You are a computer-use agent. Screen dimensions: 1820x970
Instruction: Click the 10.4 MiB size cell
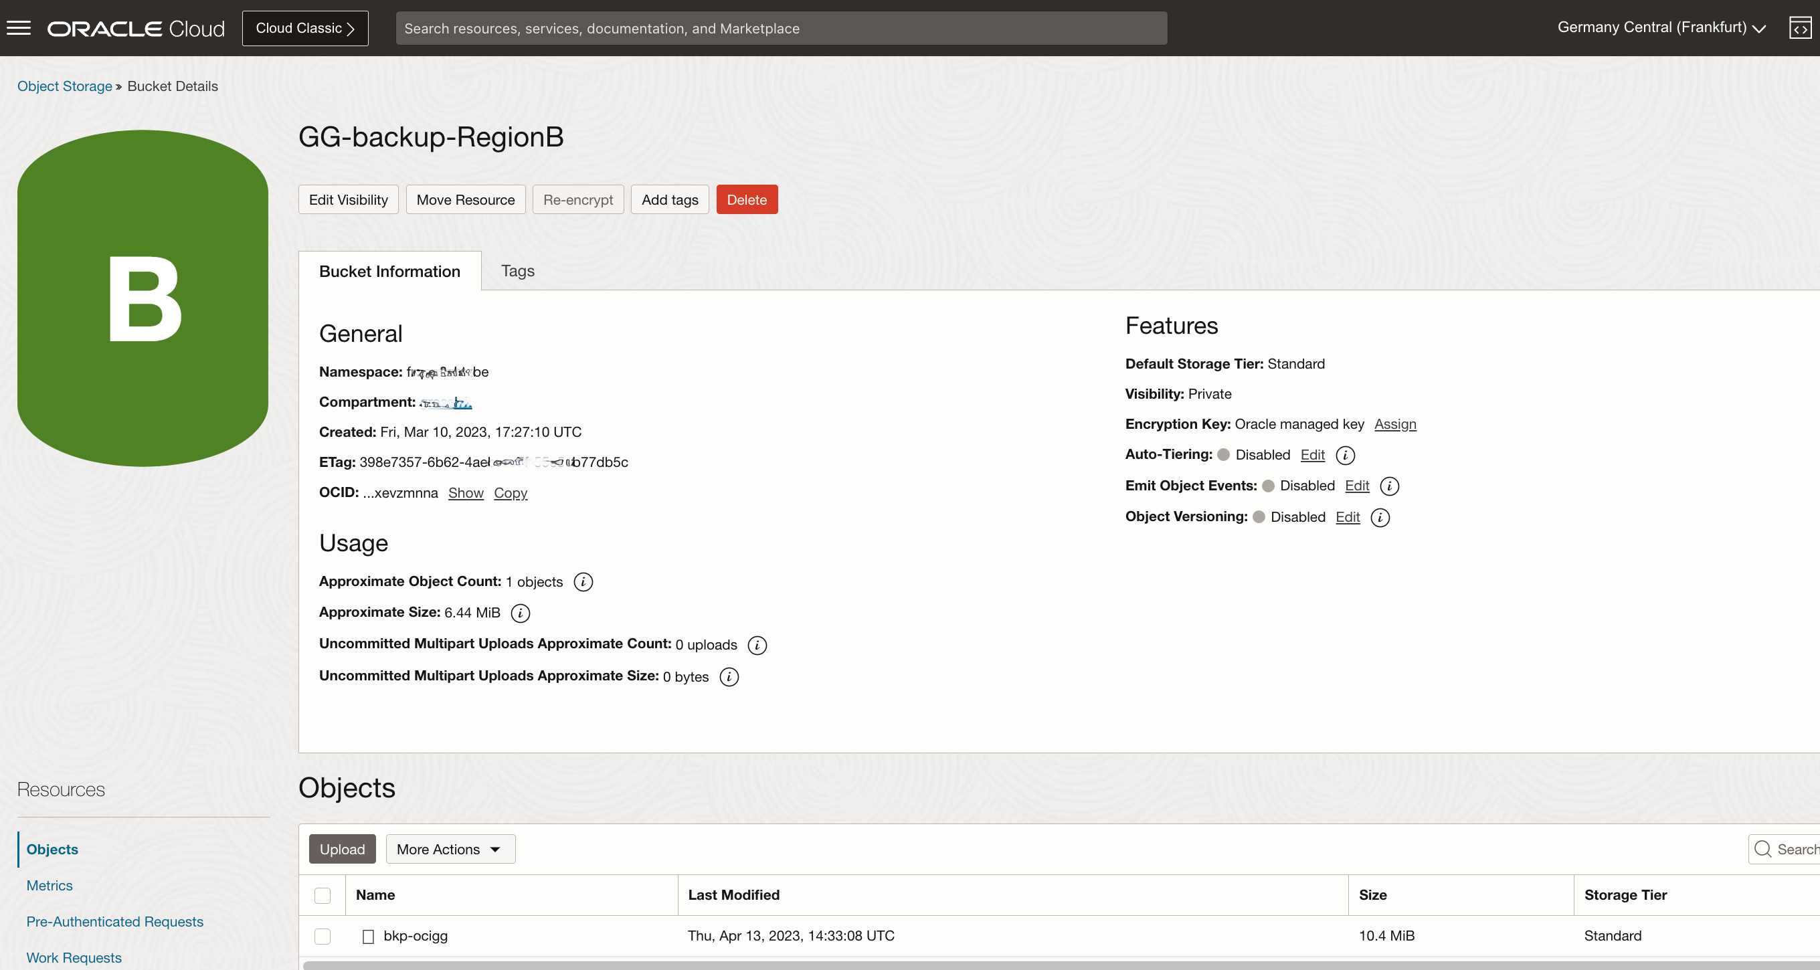coord(1386,936)
